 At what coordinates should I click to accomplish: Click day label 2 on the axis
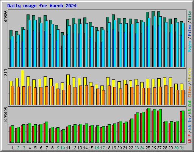pos(18,148)
